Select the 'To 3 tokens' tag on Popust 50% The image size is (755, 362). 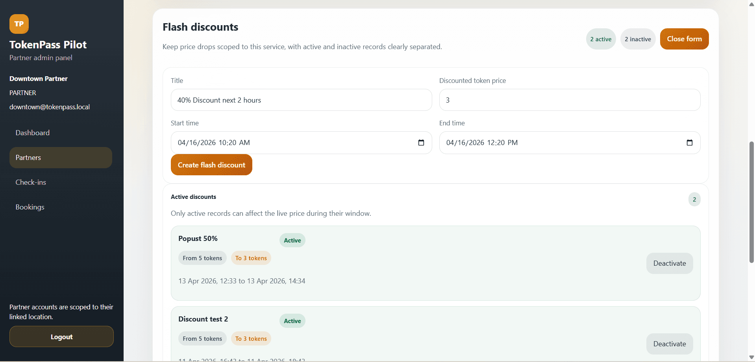point(251,258)
